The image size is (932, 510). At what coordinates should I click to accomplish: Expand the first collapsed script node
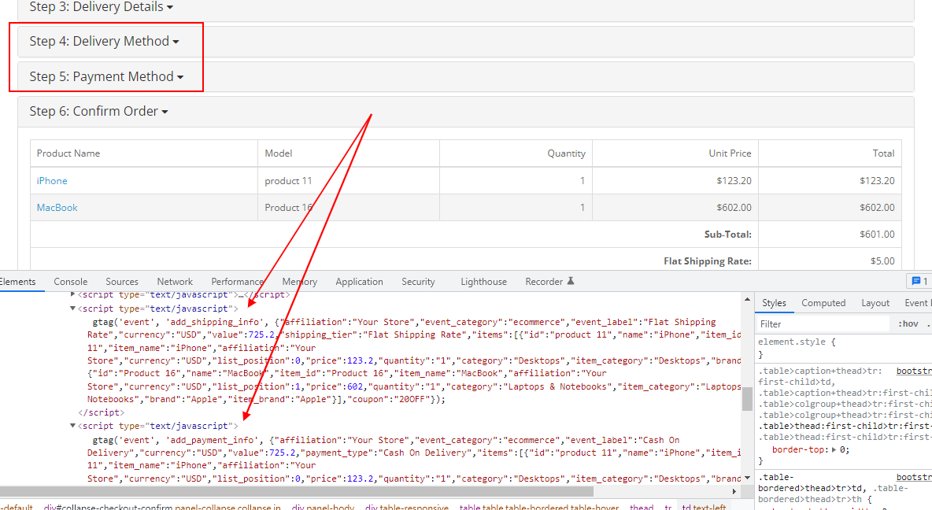click(72, 294)
